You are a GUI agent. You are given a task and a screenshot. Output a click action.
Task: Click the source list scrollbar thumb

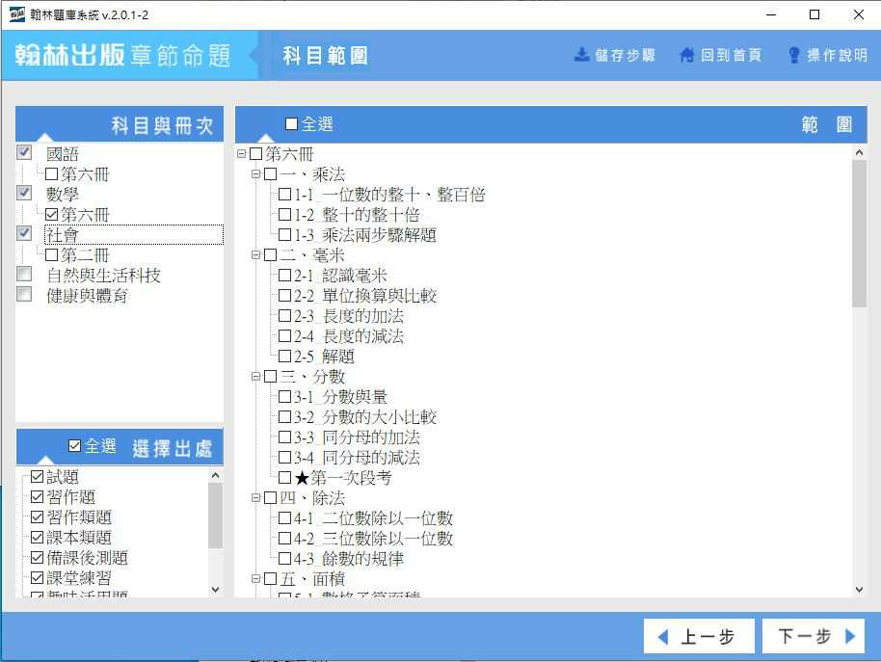coord(215,515)
